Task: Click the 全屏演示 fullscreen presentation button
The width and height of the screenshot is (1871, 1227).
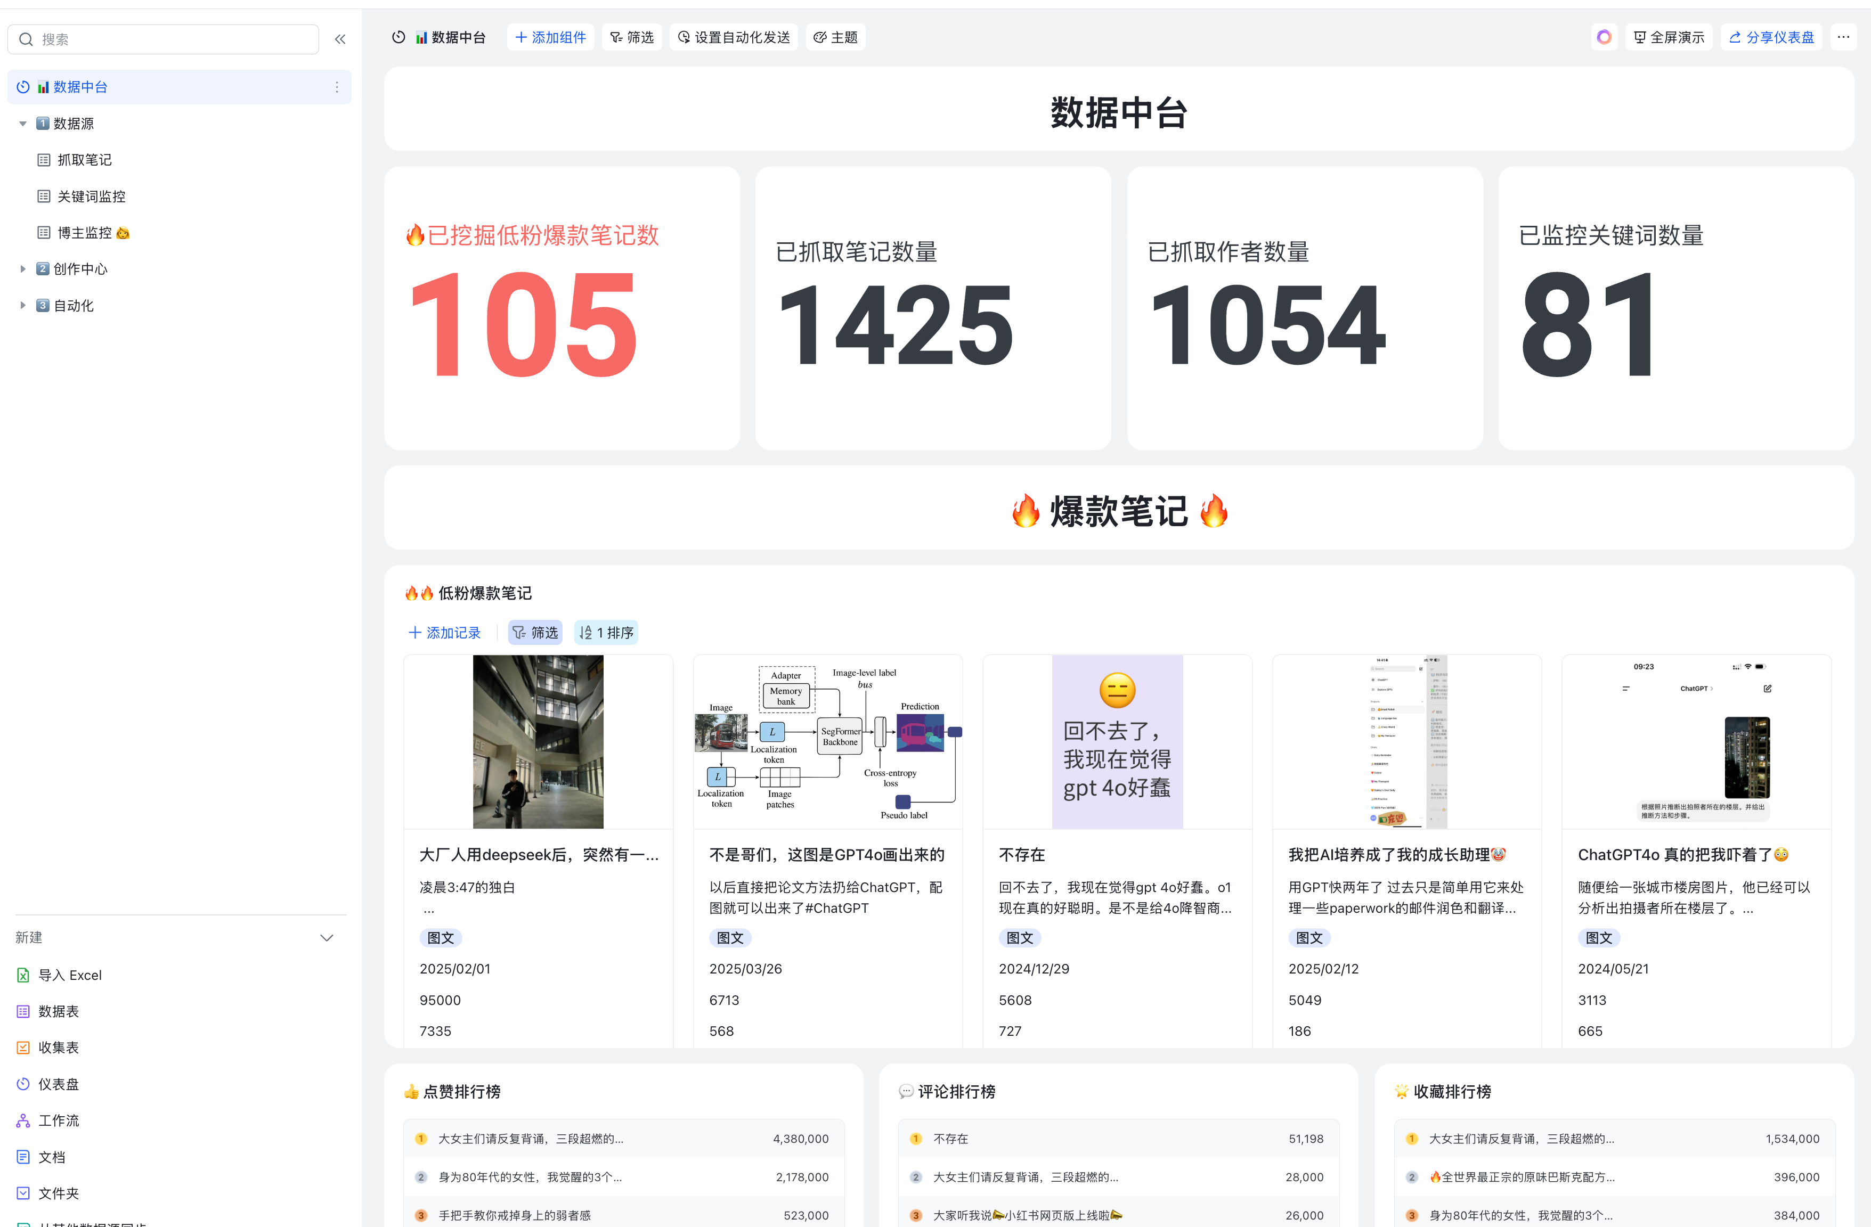Action: [1668, 37]
